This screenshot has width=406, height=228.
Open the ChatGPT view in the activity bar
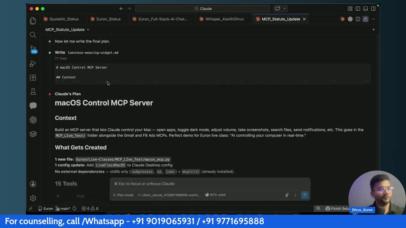click(x=33, y=120)
